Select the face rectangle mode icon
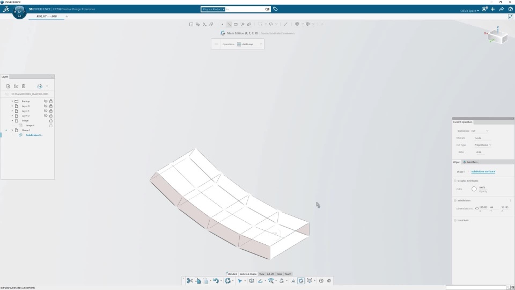The height and width of the screenshot is (290, 515). point(236,24)
